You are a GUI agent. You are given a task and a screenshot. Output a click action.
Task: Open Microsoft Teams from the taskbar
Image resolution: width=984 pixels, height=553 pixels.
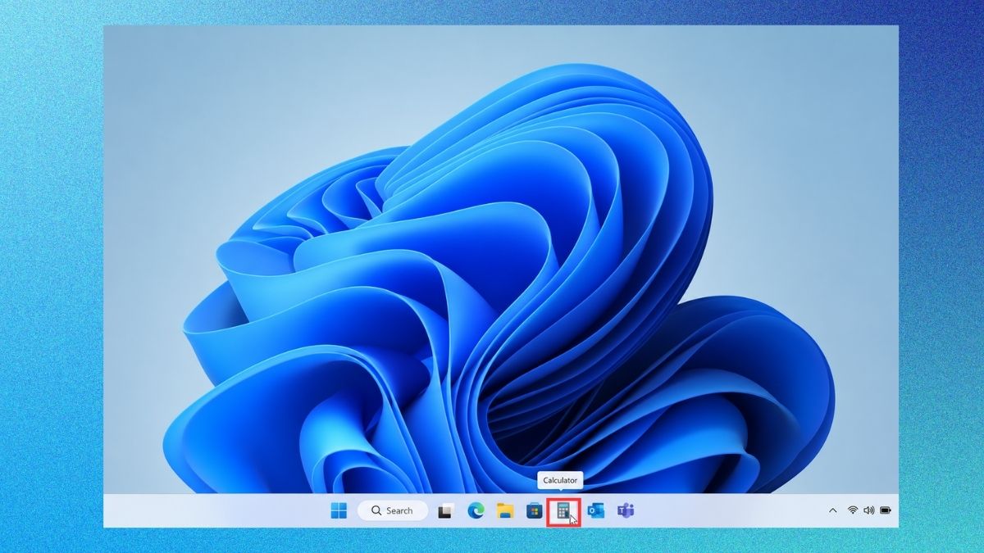click(626, 510)
